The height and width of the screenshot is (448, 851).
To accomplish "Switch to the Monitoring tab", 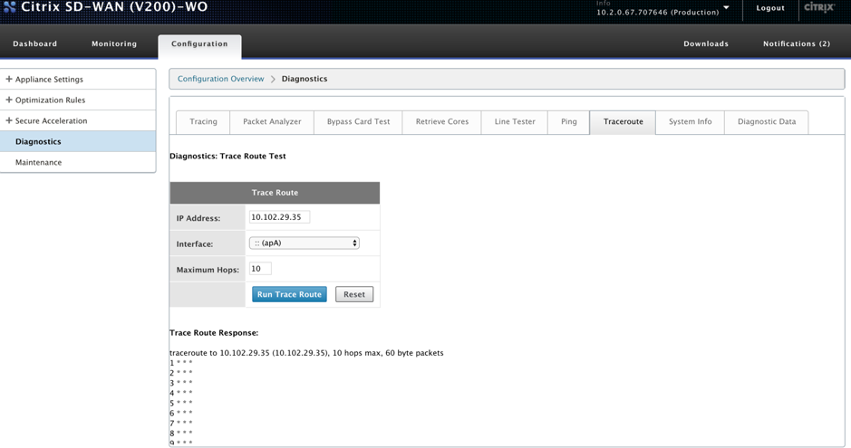I will coord(114,43).
